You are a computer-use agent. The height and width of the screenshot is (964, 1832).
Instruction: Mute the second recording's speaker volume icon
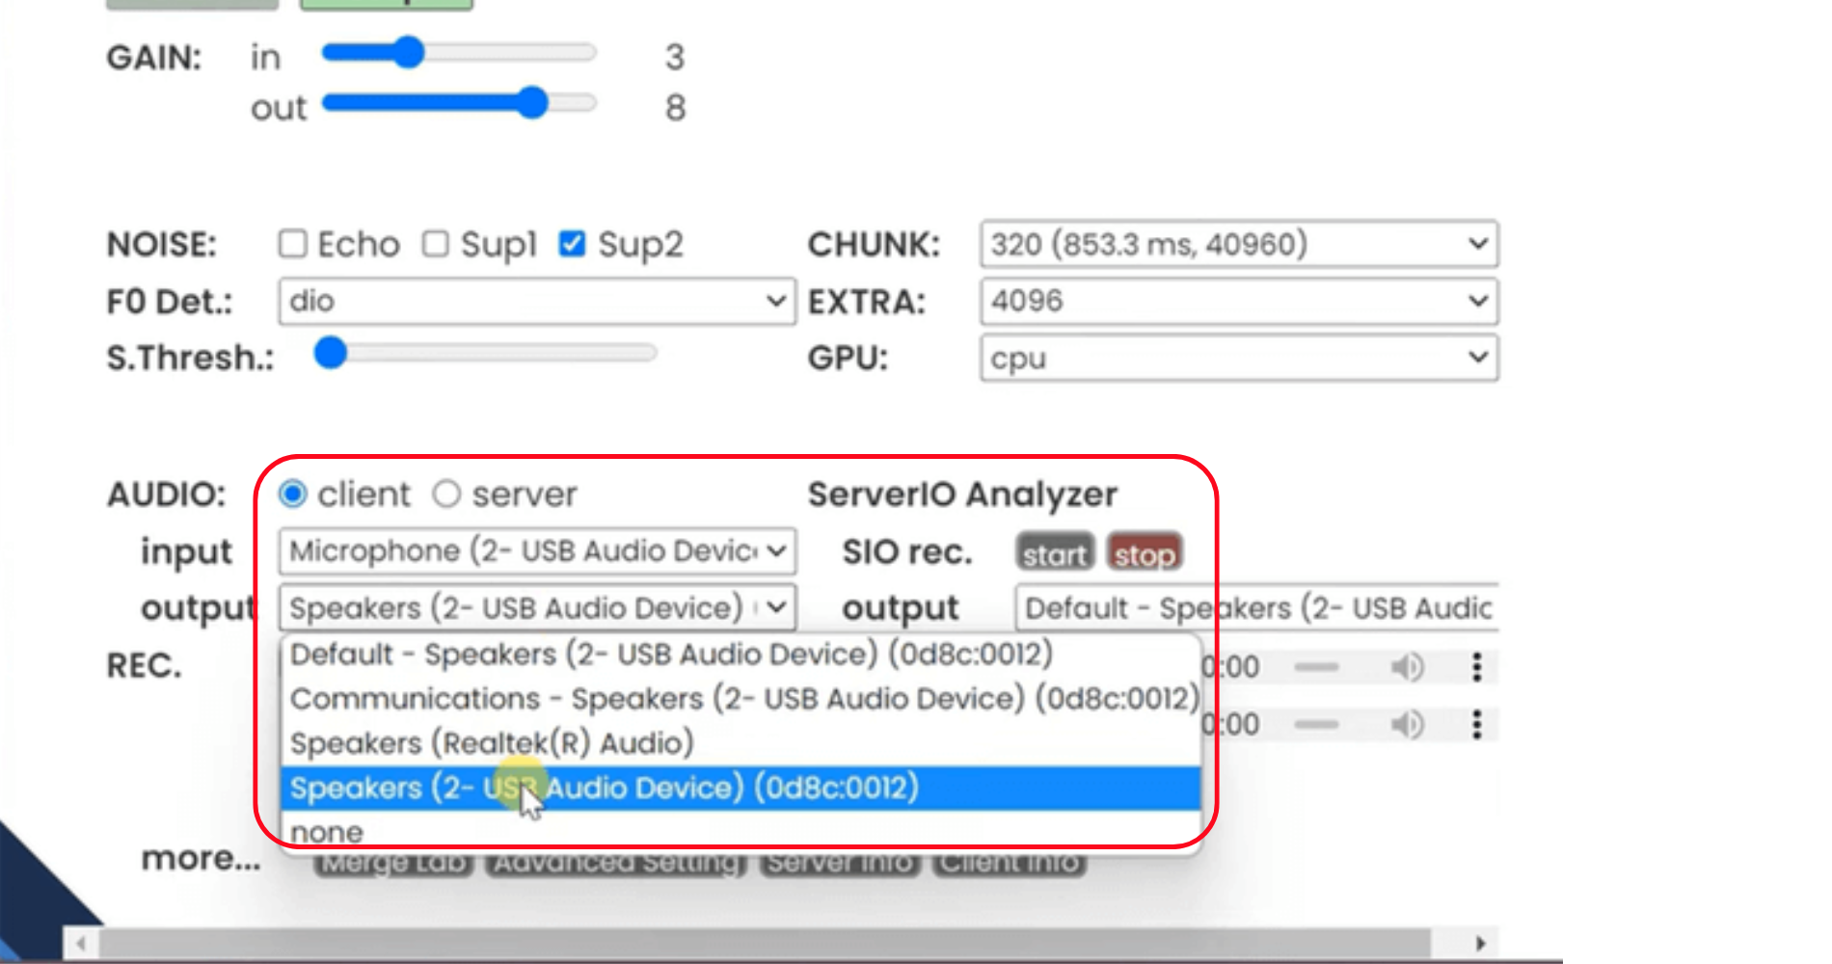(x=1407, y=725)
